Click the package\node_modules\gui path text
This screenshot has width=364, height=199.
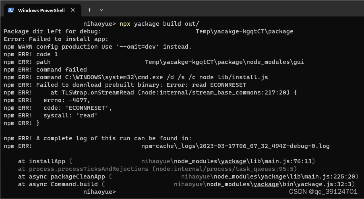pos(225,62)
